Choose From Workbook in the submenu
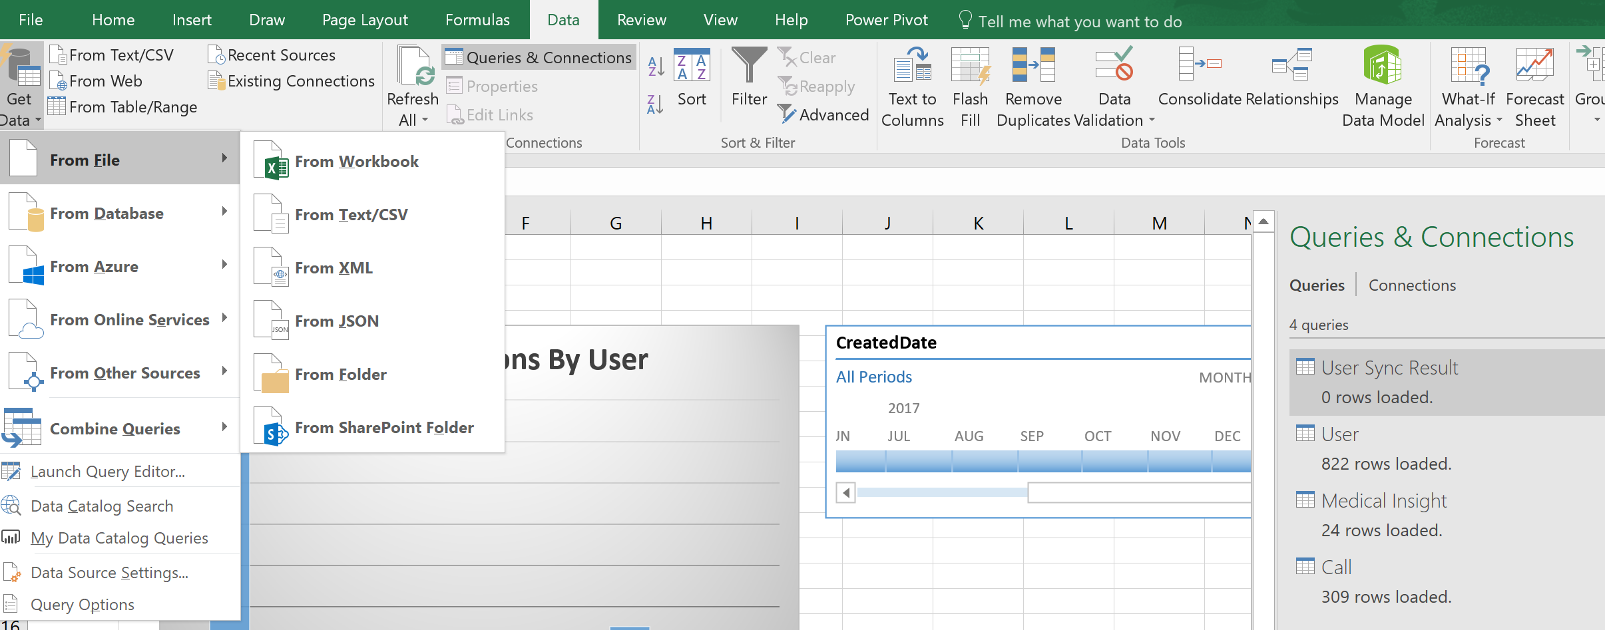 (x=373, y=161)
